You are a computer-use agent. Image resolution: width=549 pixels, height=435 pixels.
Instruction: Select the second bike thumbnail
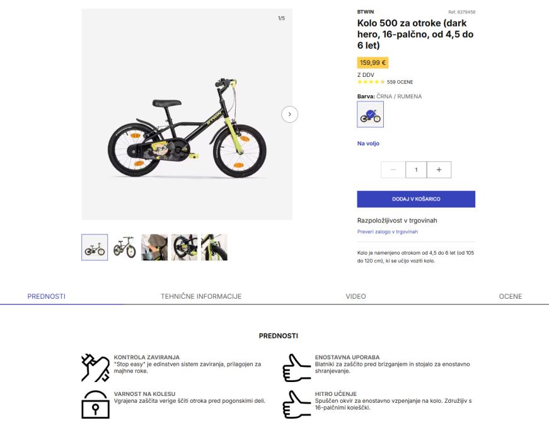pyautogui.click(x=125, y=247)
